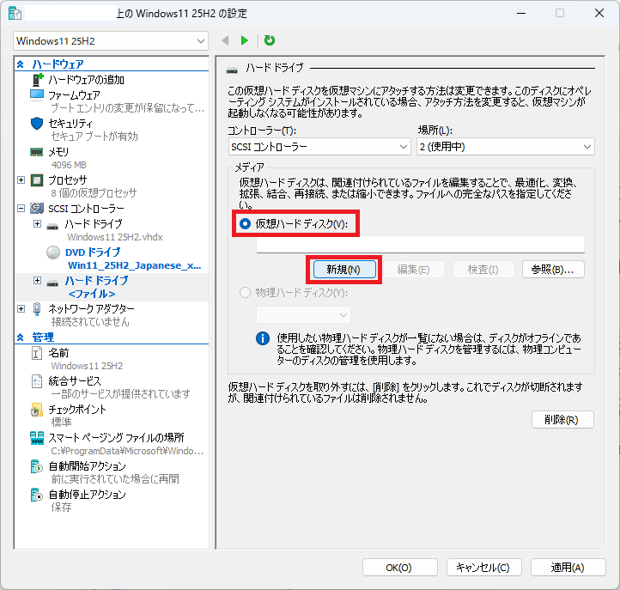The image size is (620, 590).
Task: Select チェックポイント in the management list
Action: pyautogui.click(x=77, y=410)
